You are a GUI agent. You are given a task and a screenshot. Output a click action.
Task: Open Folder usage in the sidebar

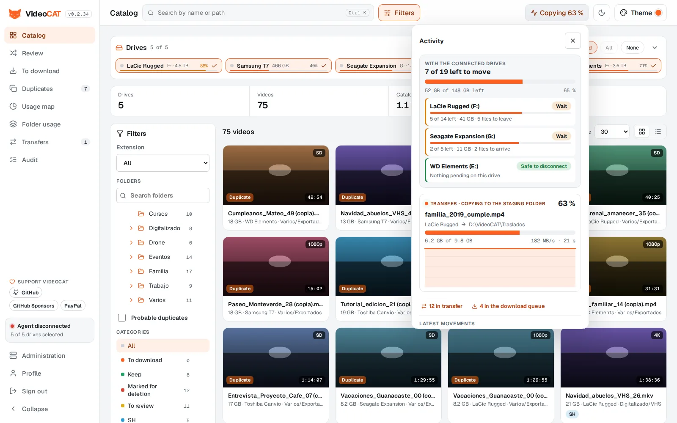[50, 124]
